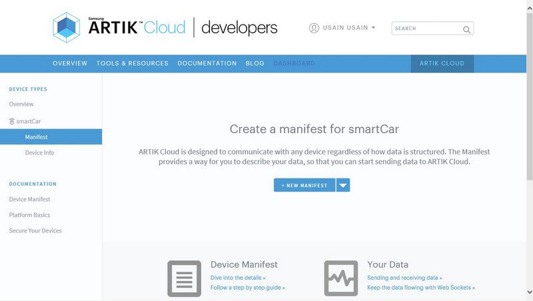Select Overview under Device Types
Viewport: 533px width, 301px height.
(21, 105)
